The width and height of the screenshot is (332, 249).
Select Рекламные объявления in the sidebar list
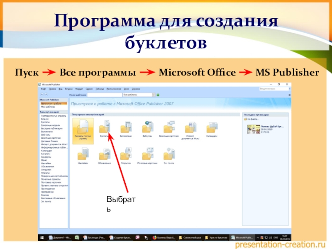pos(53,198)
